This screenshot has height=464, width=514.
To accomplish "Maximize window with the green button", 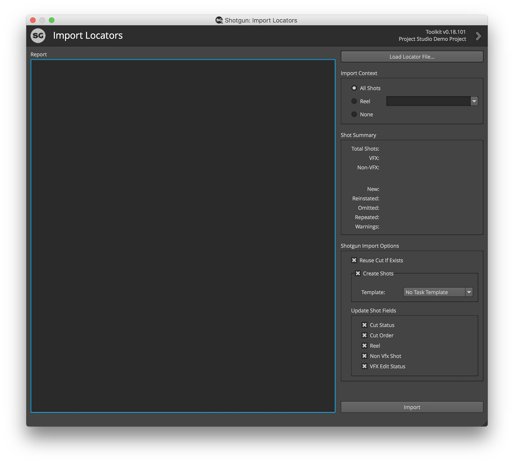I will click(x=52, y=20).
